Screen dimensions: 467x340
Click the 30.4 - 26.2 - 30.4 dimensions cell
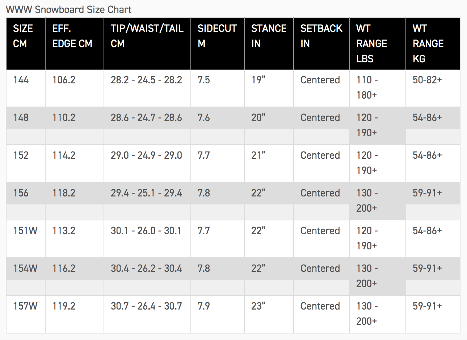tap(146, 269)
